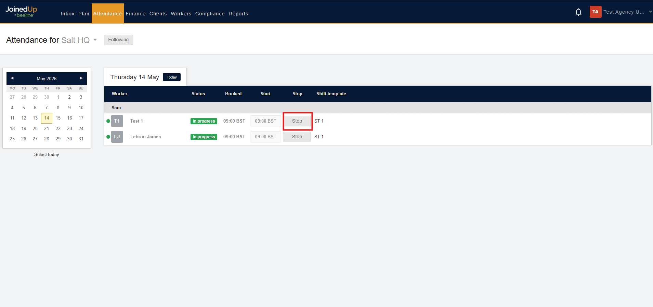Screen dimensions: 653x307
Task: Click booked time 09:00 BST for Test 1
Action: click(x=234, y=121)
